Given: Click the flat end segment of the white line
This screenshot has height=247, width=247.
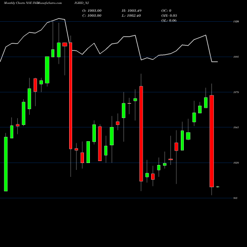Looking at the screenshot, I should [215, 62].
